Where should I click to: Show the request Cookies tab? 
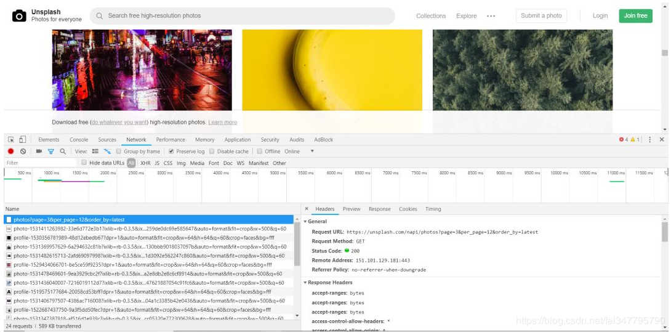pyautogui.click(x=408, y=209)
